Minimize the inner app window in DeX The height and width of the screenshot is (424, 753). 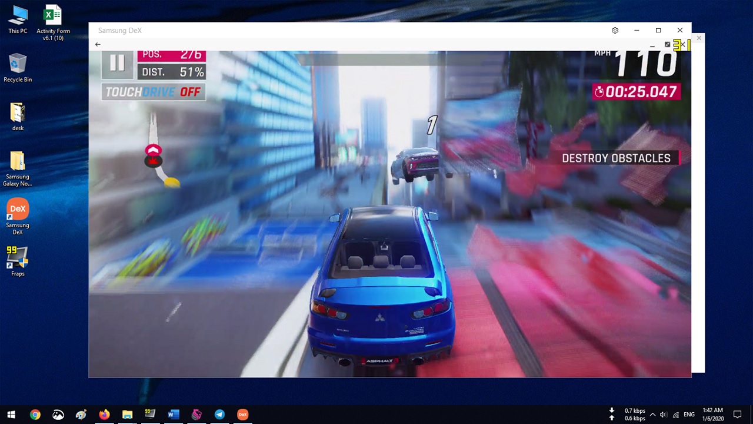(x=652, y=45)
